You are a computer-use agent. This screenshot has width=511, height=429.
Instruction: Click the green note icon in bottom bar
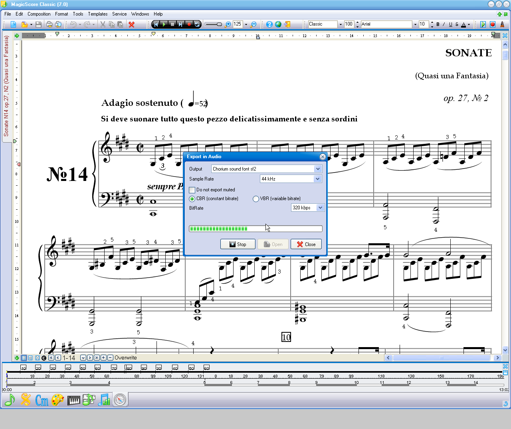tap(10, 399)
